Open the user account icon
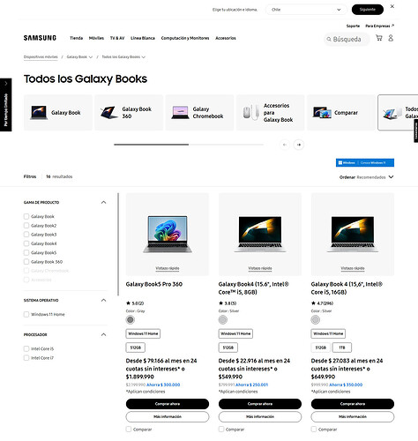Screen dimensions: 418x441 391,38
